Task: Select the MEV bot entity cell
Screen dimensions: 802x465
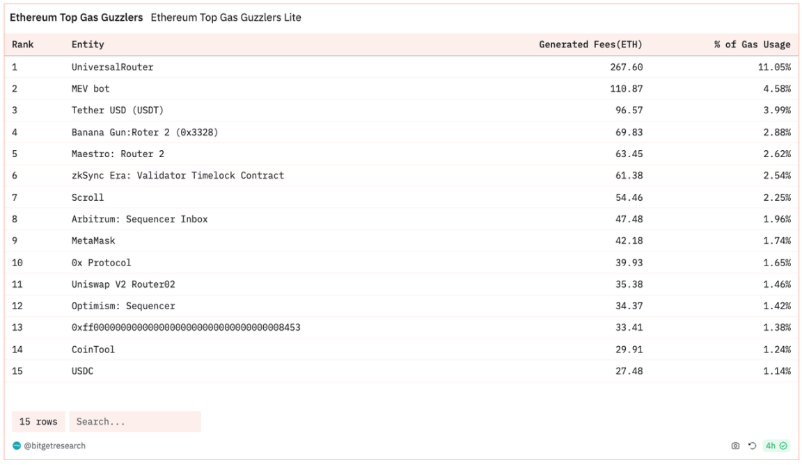Action: coord(91,88)
